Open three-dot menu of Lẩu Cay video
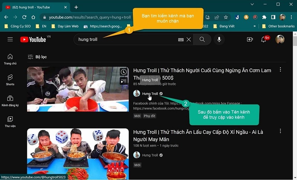The image size is (297, 180). 280,131
